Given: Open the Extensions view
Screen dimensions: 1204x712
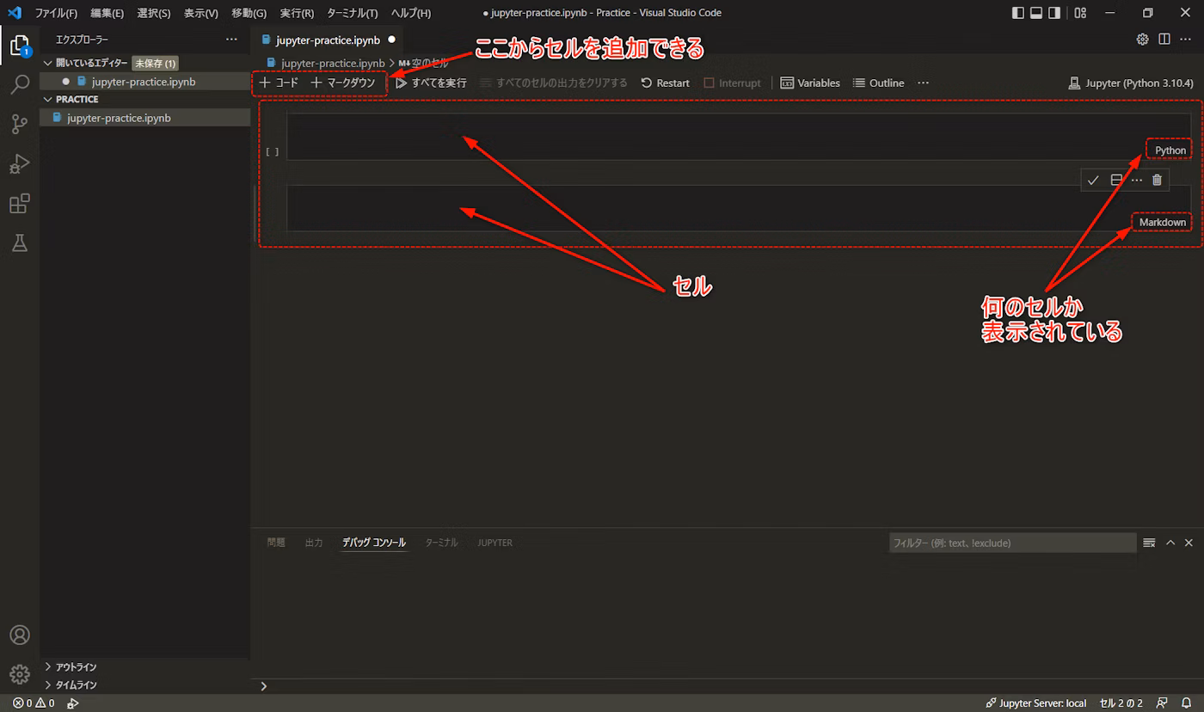Looking at the screenshot, I should [19, 204].
